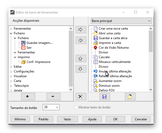Click the Cor da Visão Noturna icon
Screen dimensions: 162x133
(x=96, y=48)
